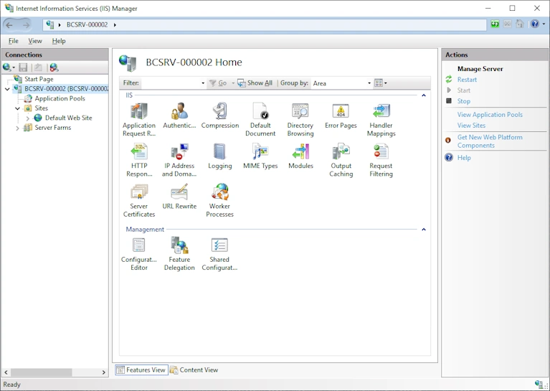
Task: Collapse the Management group section
Action: [424, 229]
